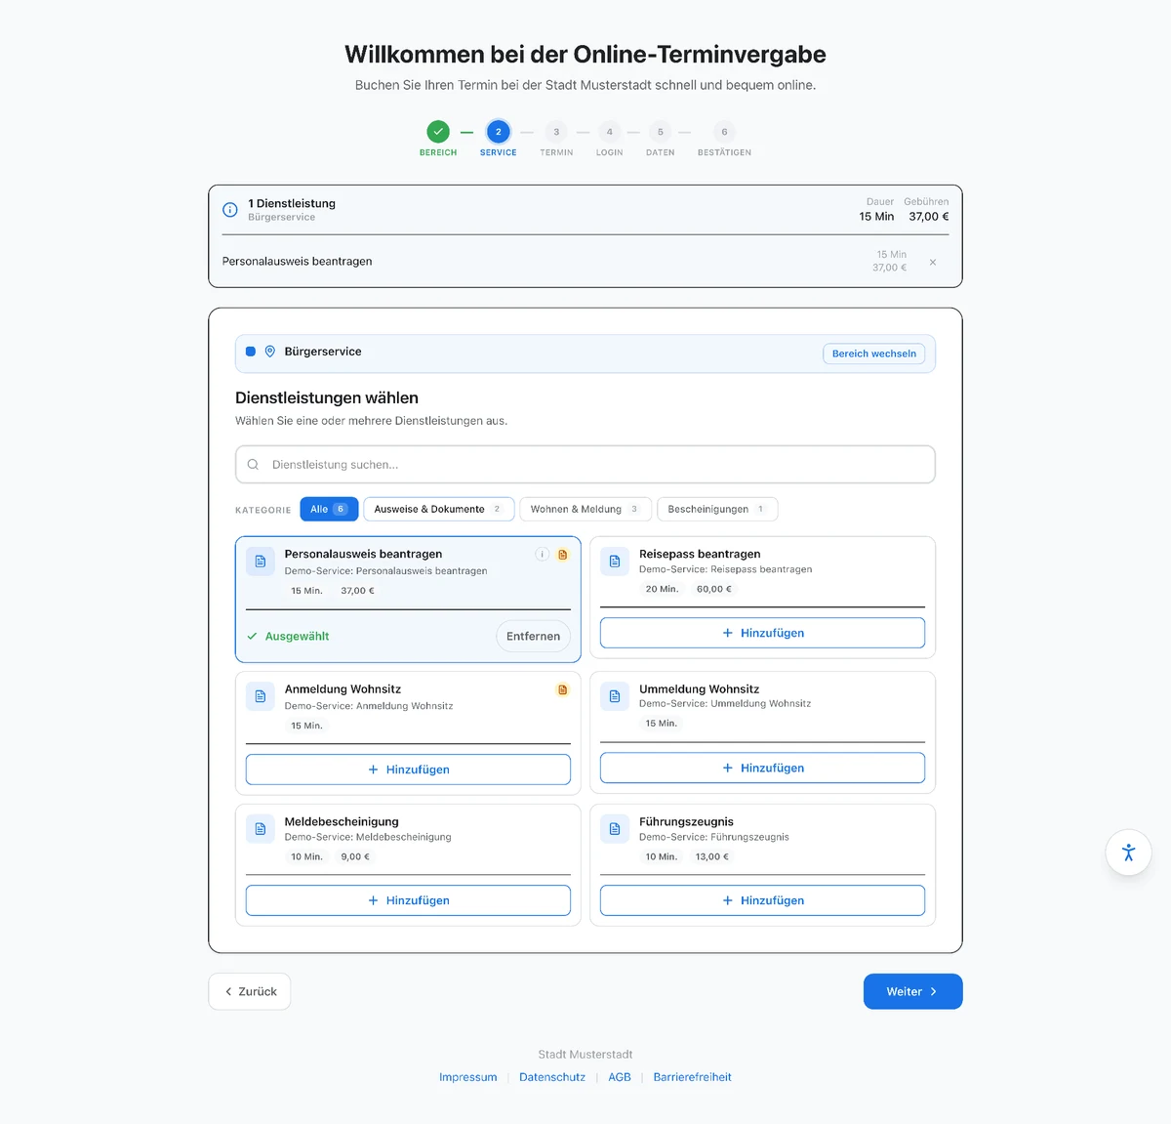1171x1124 pixels.
Task: Open the AGB footer link
Action: point(620,1077)
